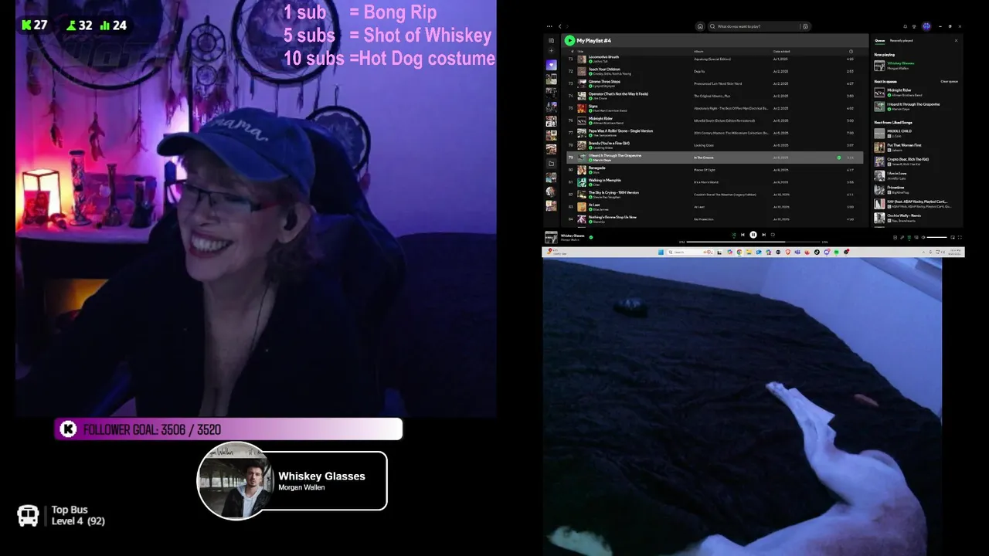This screenshot has height=556, width=989.
Task: Open the Spotify three-dots main menu
Action: (x=549, y=26)
